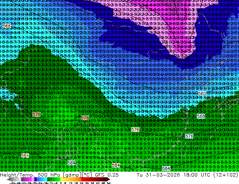
Task: Click the '31-03-2026' date text
Action: (163, 175)
